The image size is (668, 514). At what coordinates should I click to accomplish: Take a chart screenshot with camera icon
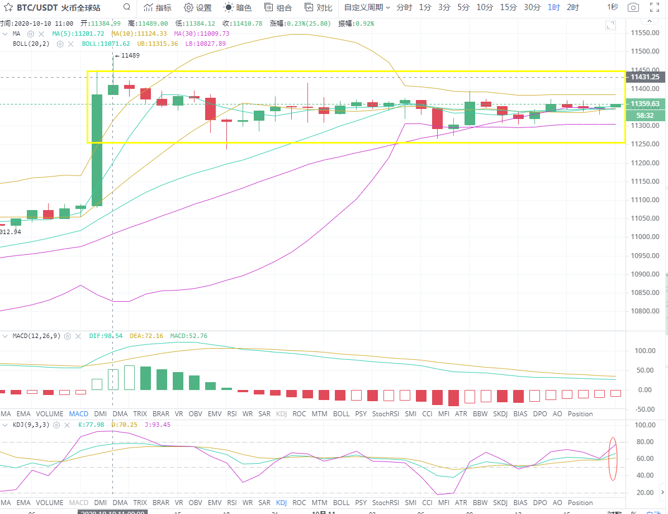(633, 7)
